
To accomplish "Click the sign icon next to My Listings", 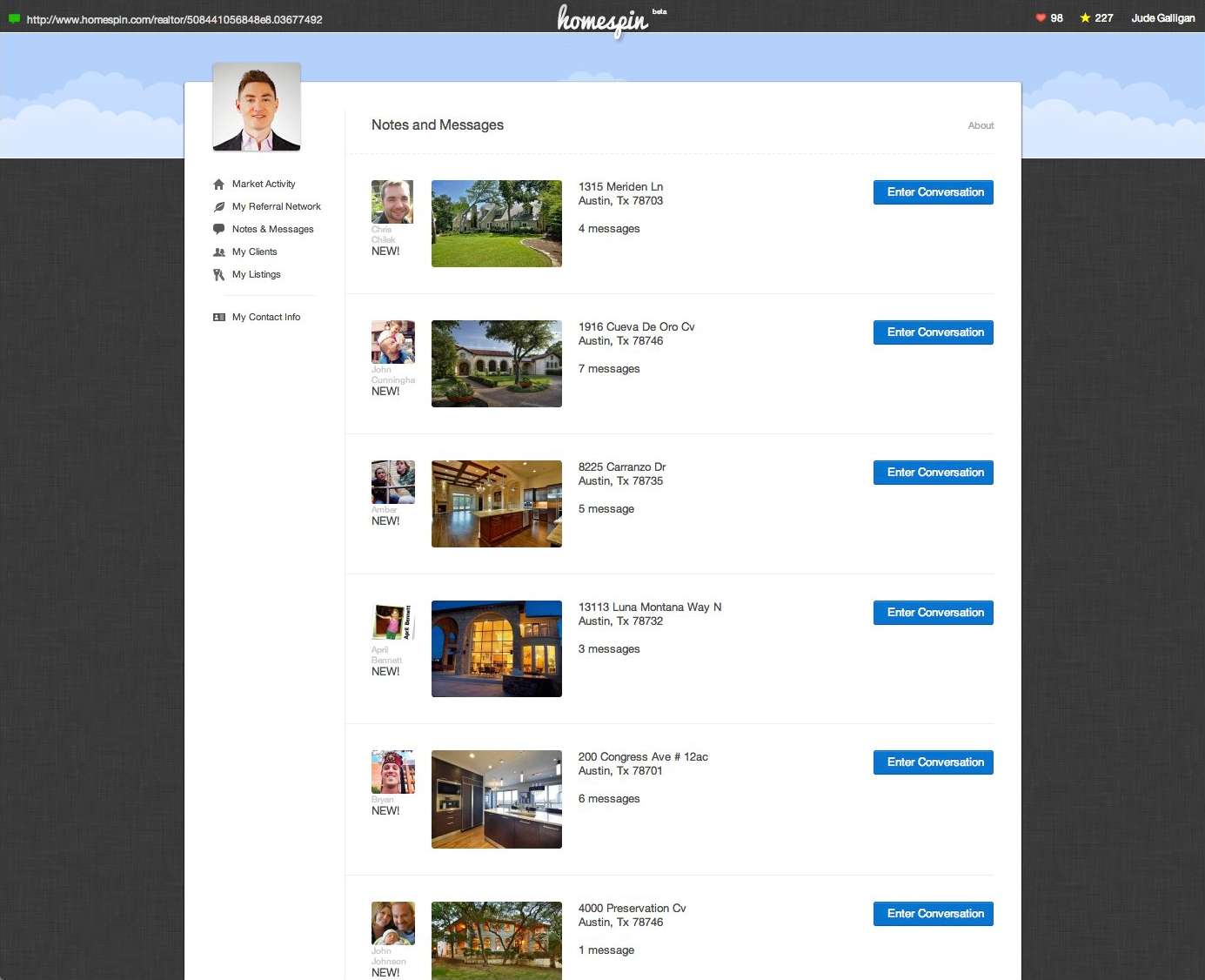I will [219, 275].
